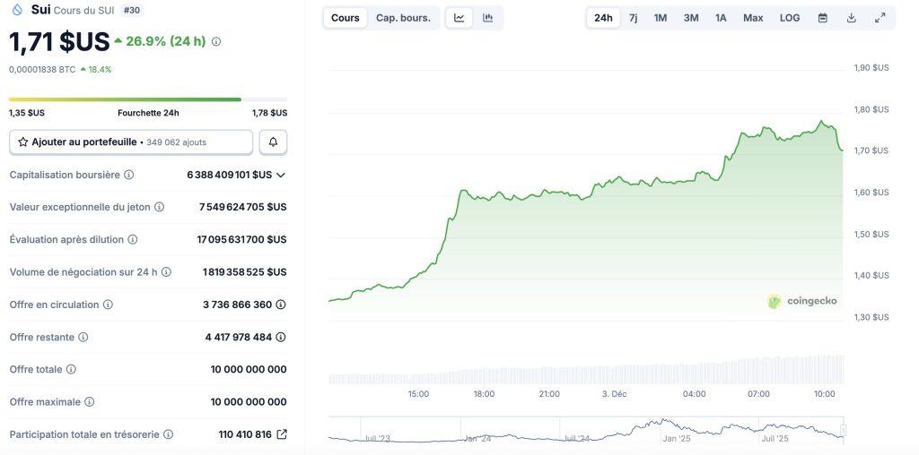Expand chart to fullscreen
Screen dimensions: 919x455
coord(880,18)
